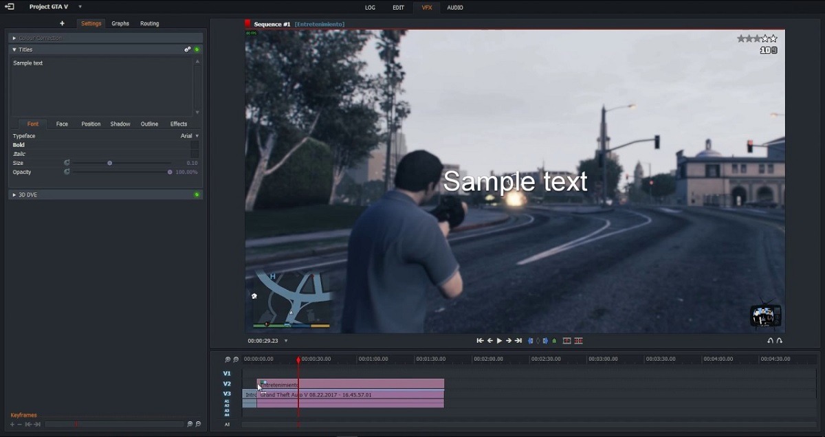Click the Opacity slider handle

[170, 172]
